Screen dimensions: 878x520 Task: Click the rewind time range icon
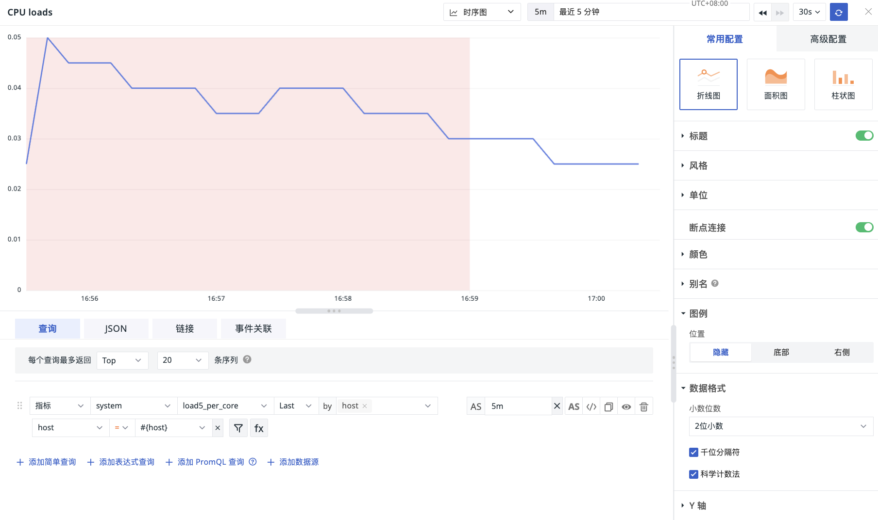coord(762,13)
